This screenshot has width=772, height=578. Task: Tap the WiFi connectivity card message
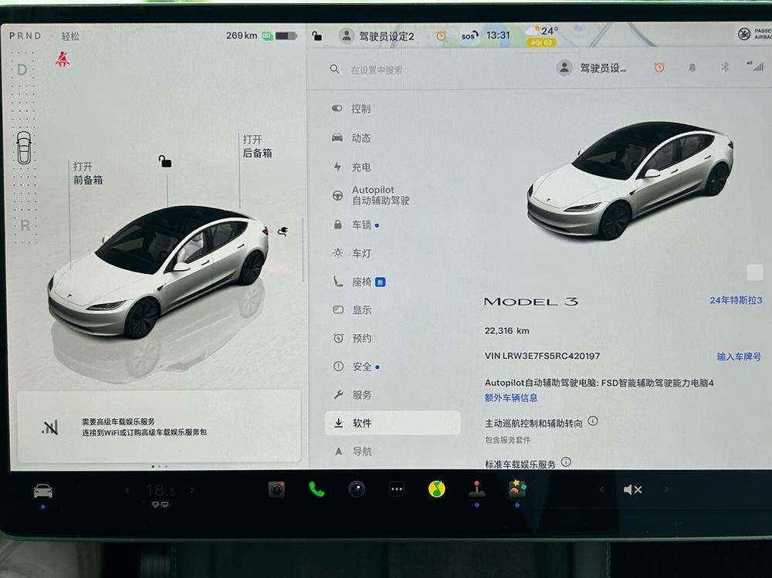coord(158,427)
